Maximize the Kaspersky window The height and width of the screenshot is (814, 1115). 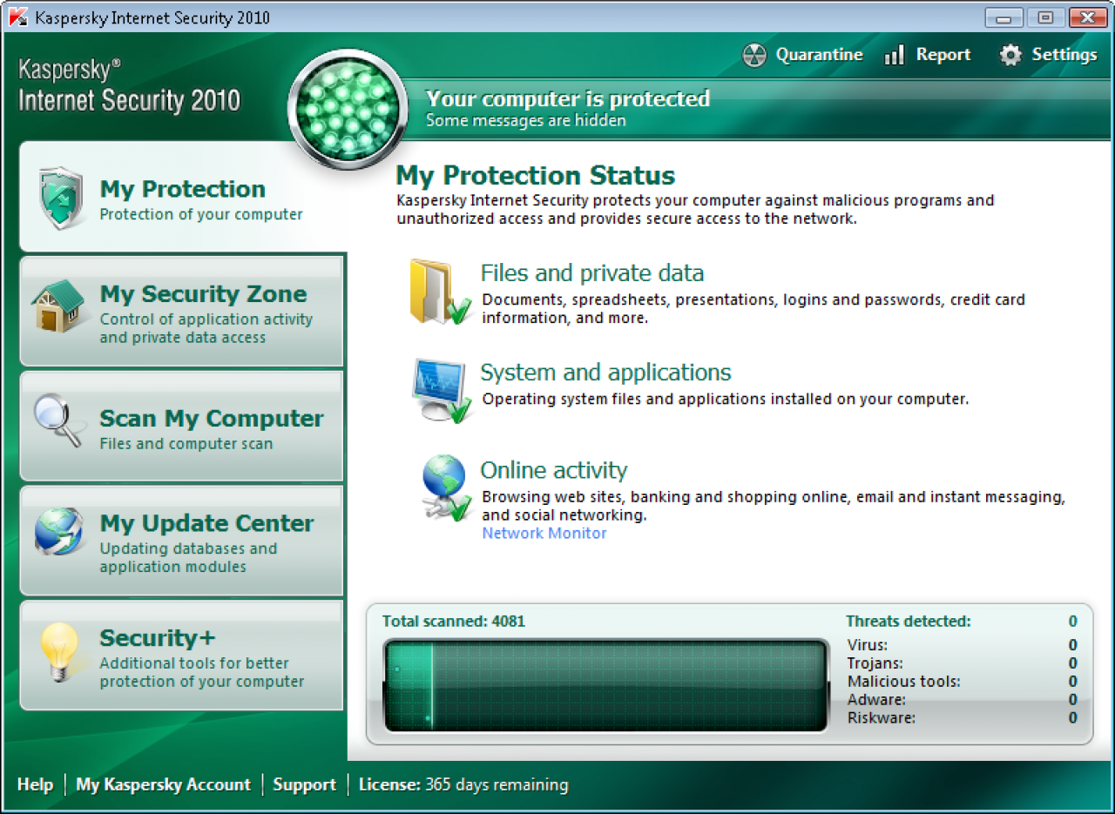[x=1045, y=17]
